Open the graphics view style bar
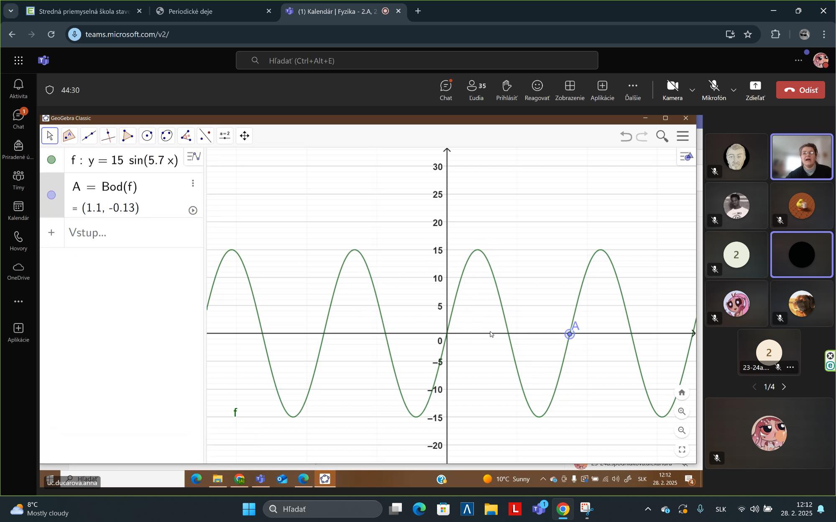This screenshot has width=836, height=522. click(x=686, y=157)
